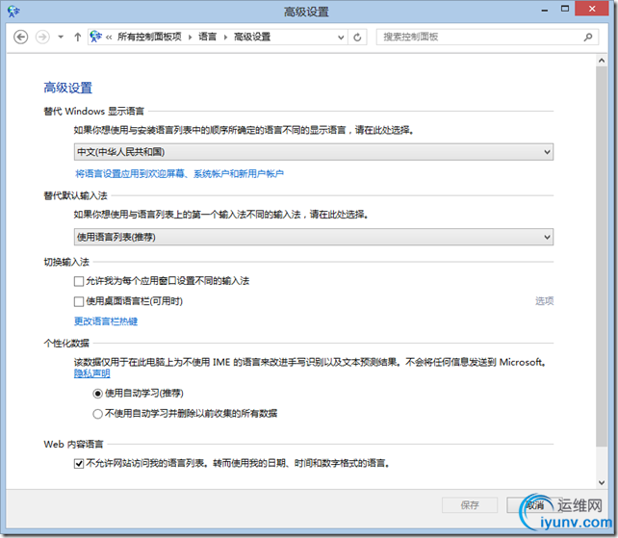Click the window icon in title bar
618x538 pixels.
(13, 12)
